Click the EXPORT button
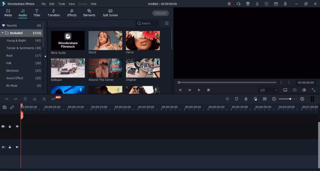 coord(160,13)
